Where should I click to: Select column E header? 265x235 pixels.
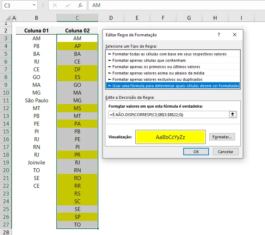[137, 18]
